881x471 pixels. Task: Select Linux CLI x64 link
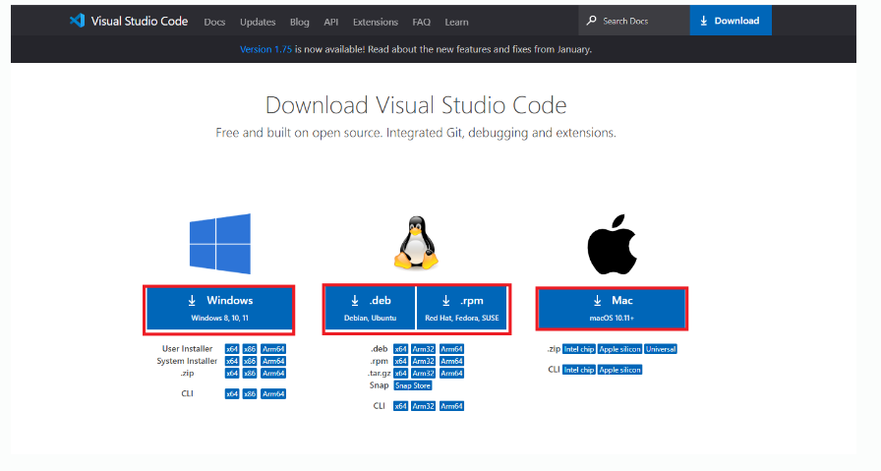pyautogui.click(x=400, y=406)
